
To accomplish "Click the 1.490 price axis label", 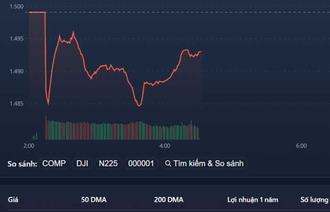I will pyautogui.click(x=16, y=72).
